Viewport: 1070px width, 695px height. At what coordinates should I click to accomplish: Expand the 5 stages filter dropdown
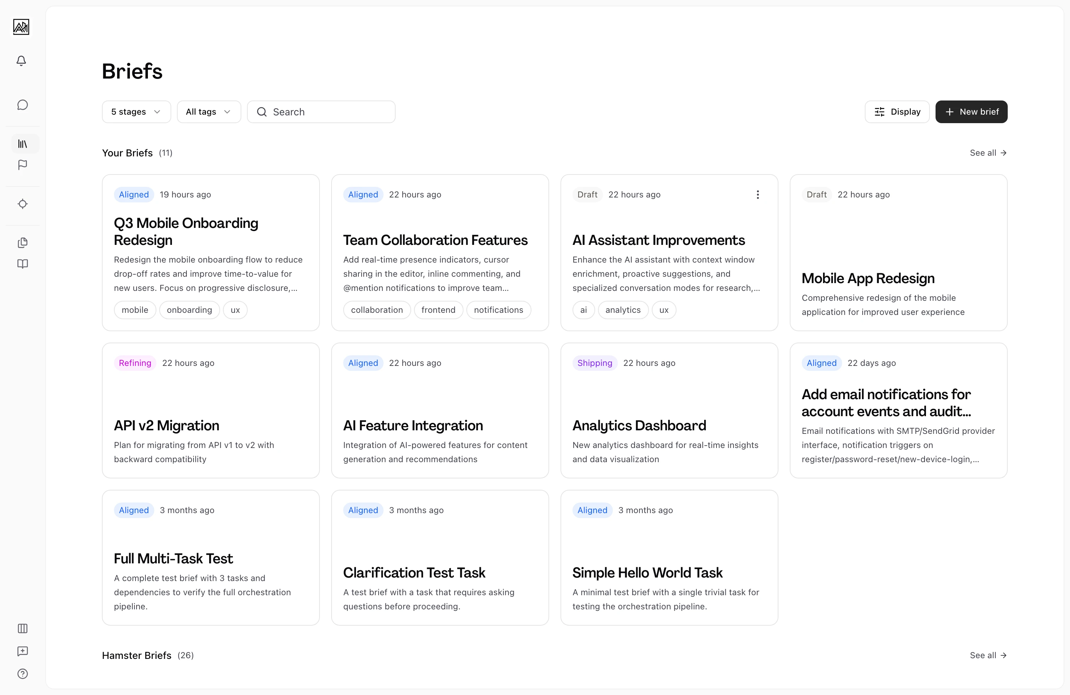(136, 112)
